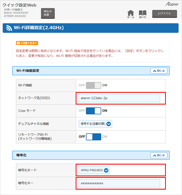The height and width of the screenshot is (195, 182).
Task: Enable the リモートワークWi-Fi switch
Action: (93, 136)
